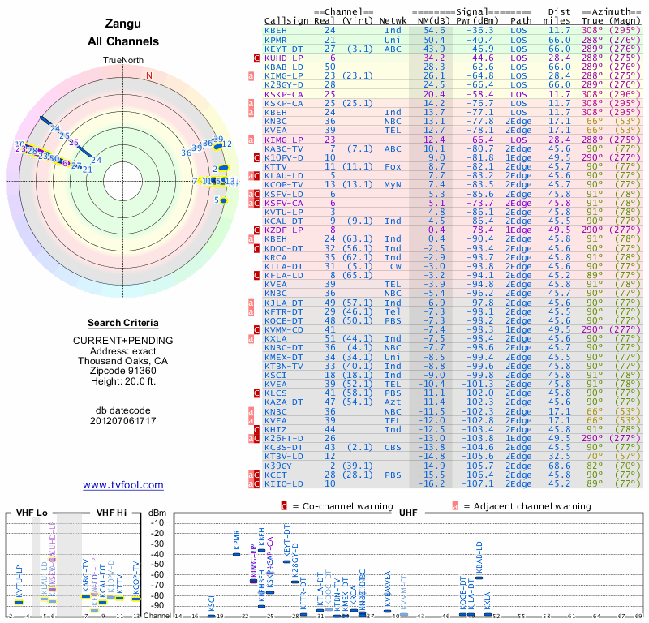Click the co-channel warning icon next to KZDF-LP

pyautogui.click(x=256, y=230)
